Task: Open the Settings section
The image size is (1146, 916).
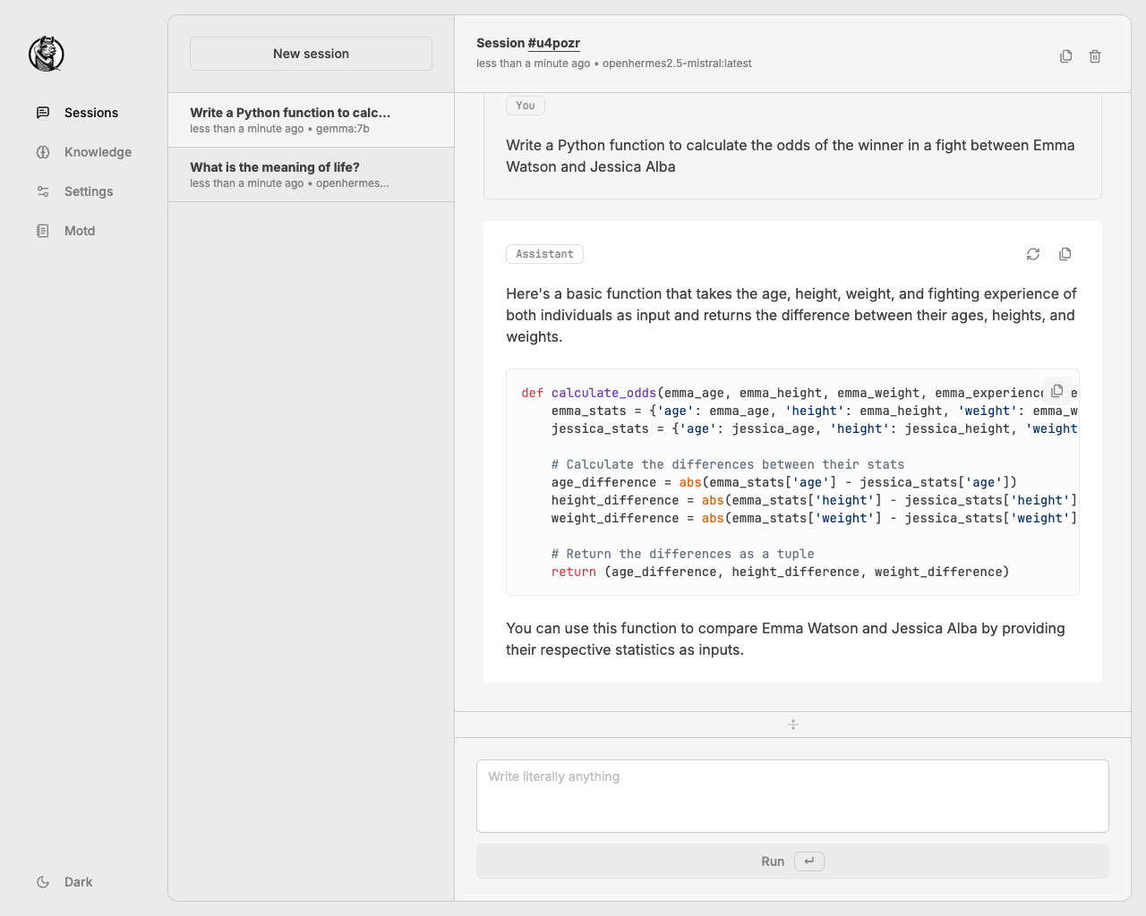Action: [x=75, y=191]
